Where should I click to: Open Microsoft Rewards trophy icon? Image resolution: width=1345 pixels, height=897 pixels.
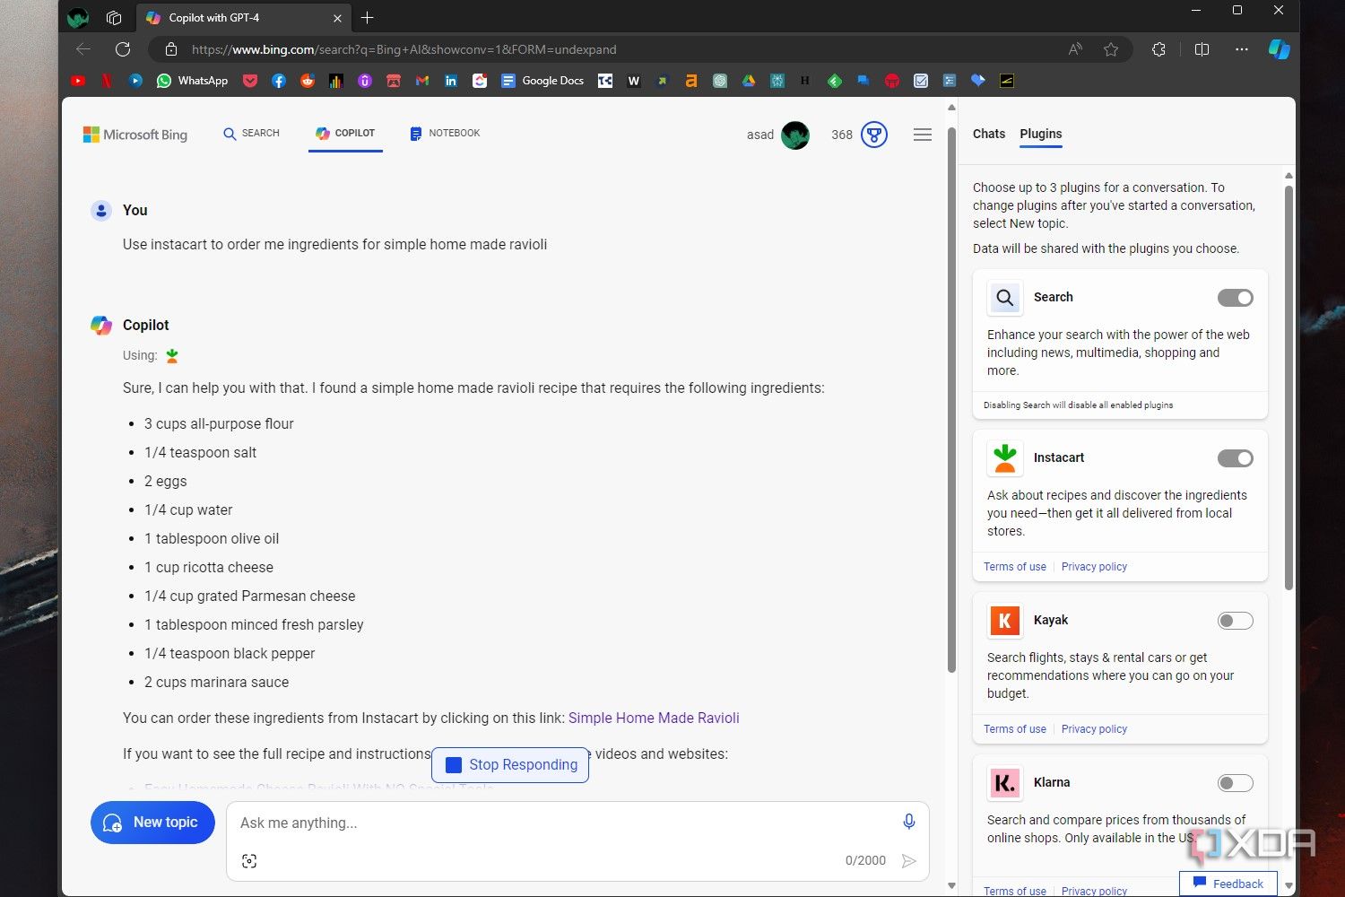point(874,135)
